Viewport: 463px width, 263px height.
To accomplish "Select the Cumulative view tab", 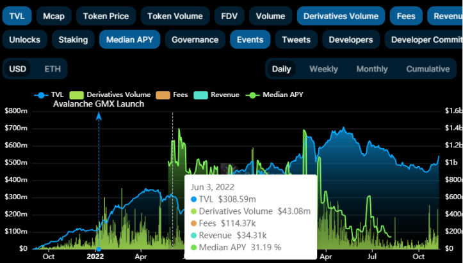I will pyautogui.click(x=428, y=69).
